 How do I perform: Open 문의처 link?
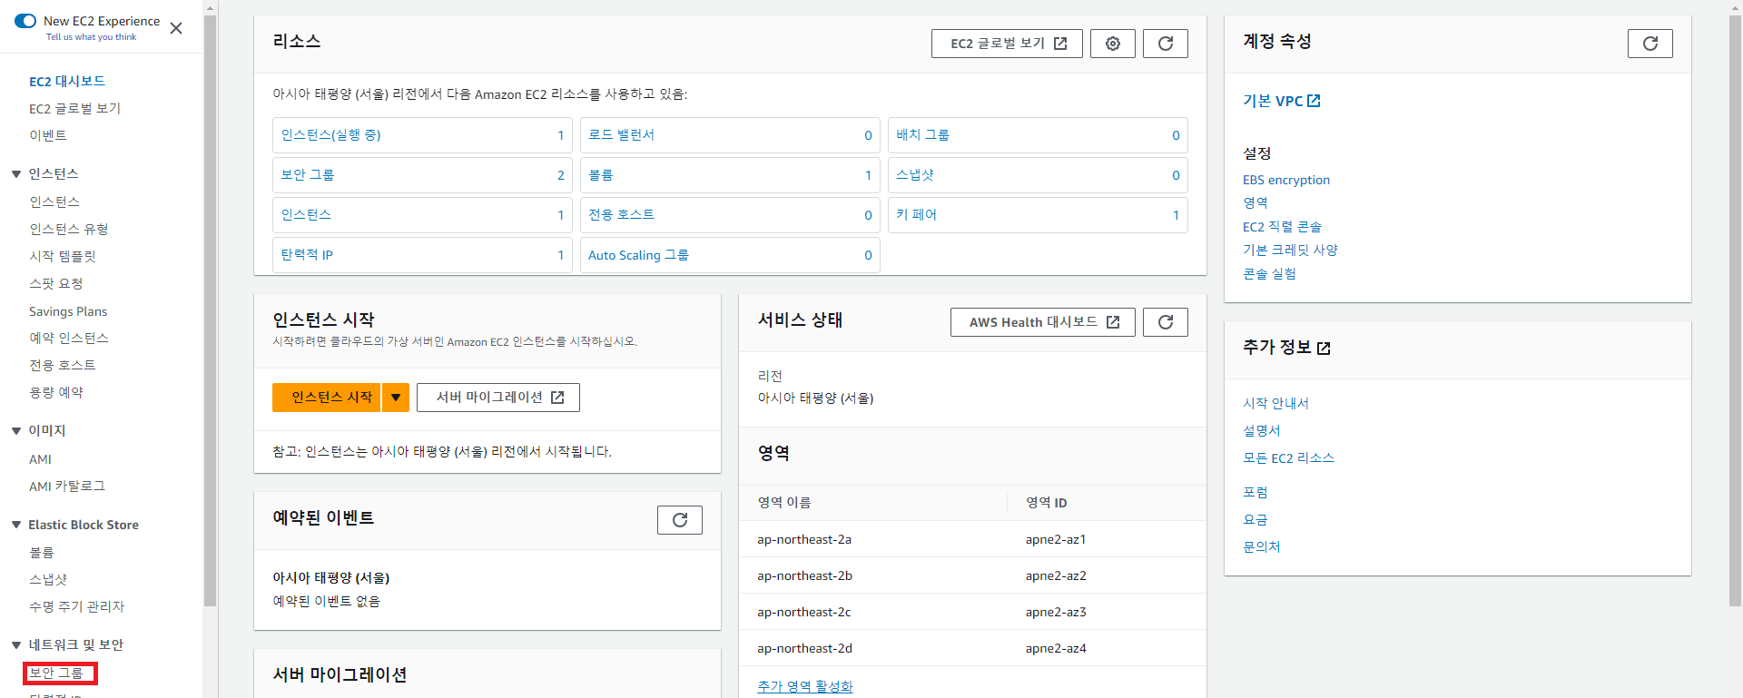(x=1262, y=546)
